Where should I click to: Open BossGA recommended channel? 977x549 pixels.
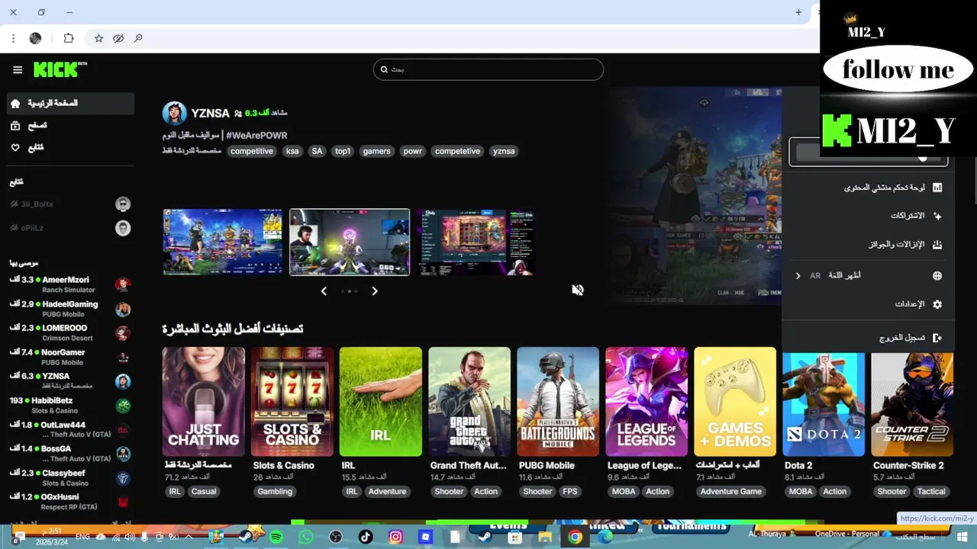pos(70,454)
